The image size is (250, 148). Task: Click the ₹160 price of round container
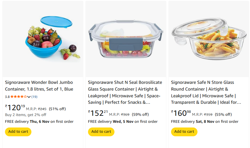click(181, 113)
